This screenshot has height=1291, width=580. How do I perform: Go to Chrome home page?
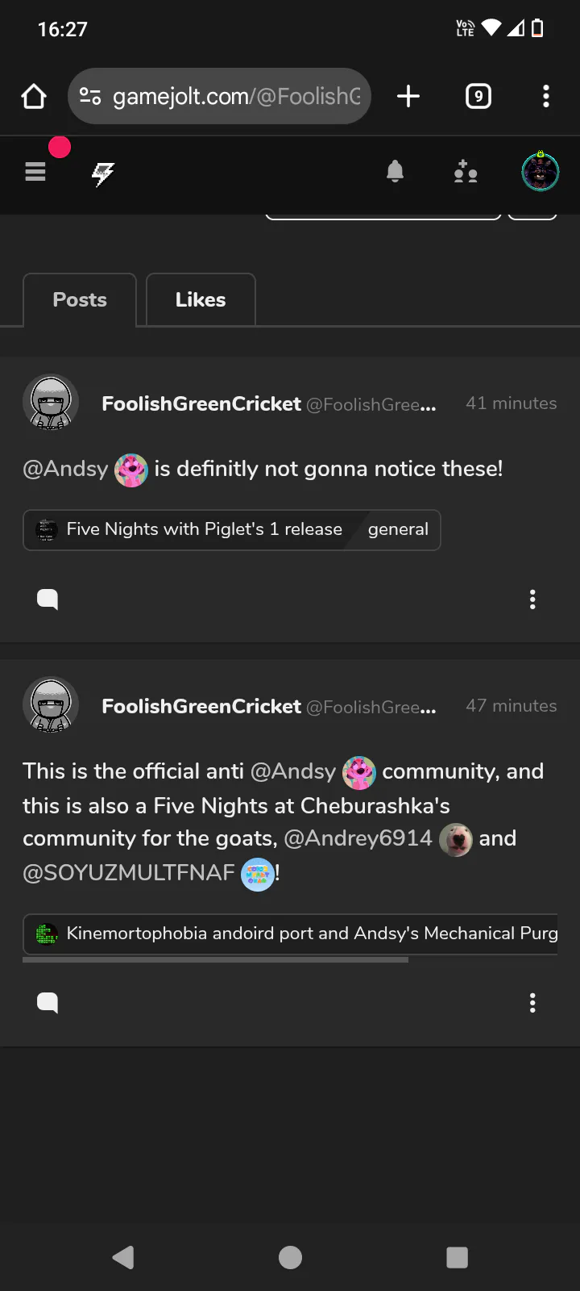pos(34,97)
